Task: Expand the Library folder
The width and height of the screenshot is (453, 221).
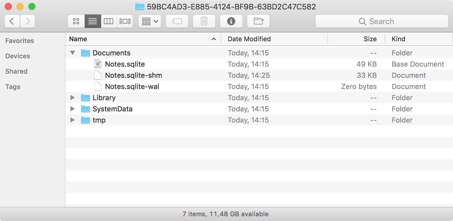Action: 72,98
